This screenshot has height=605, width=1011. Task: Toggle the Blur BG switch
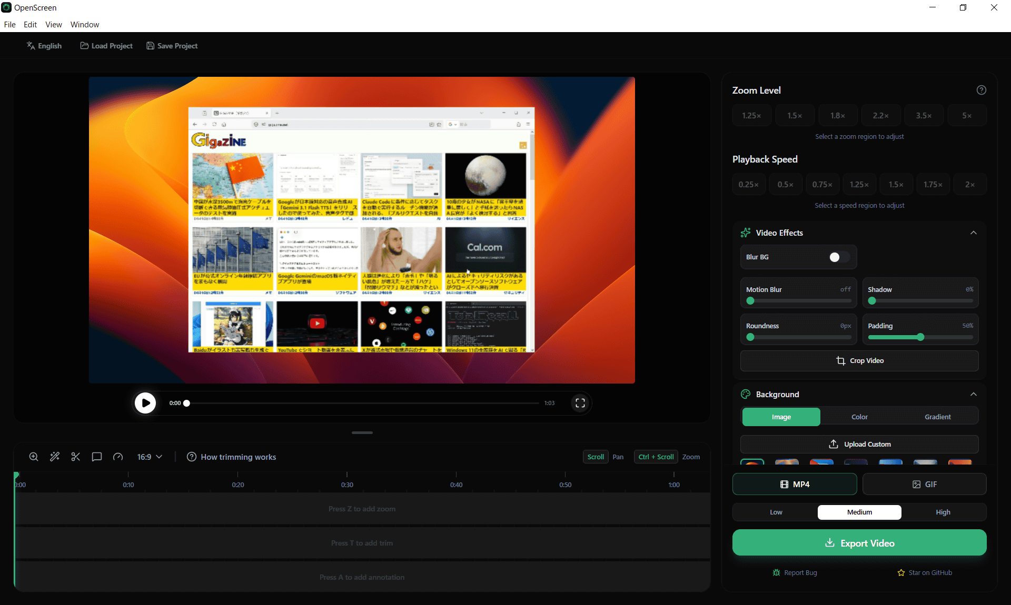(x=839, y=257)
